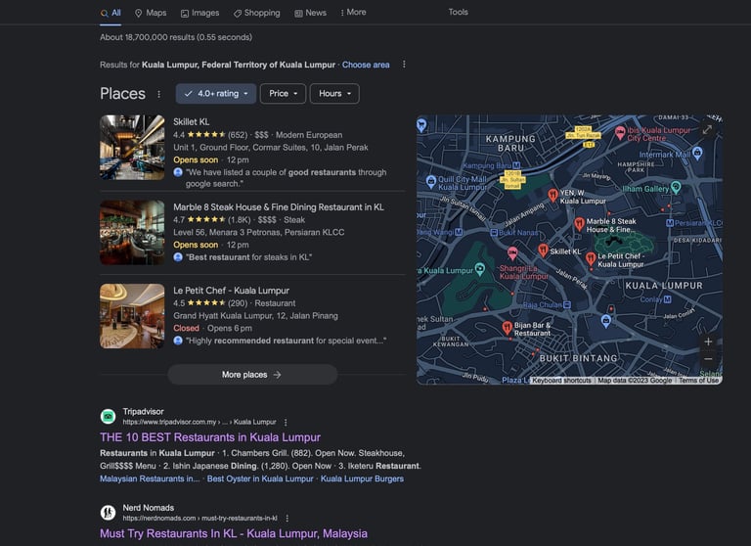Open Best Oyster in Kuala Lumpur sitelink
Viewport: 751px width, 546px height.
coord(260,478)
